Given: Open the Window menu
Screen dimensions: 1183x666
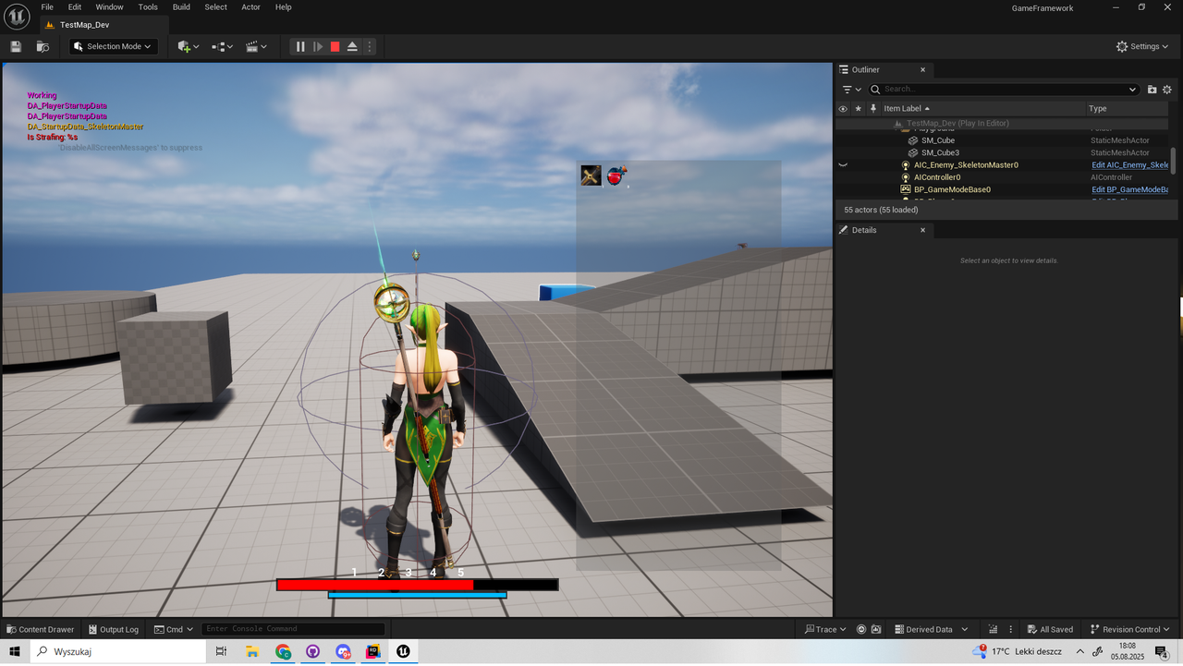Looking at the screenshot, I should pyautogui.click(x=109, y=6).
